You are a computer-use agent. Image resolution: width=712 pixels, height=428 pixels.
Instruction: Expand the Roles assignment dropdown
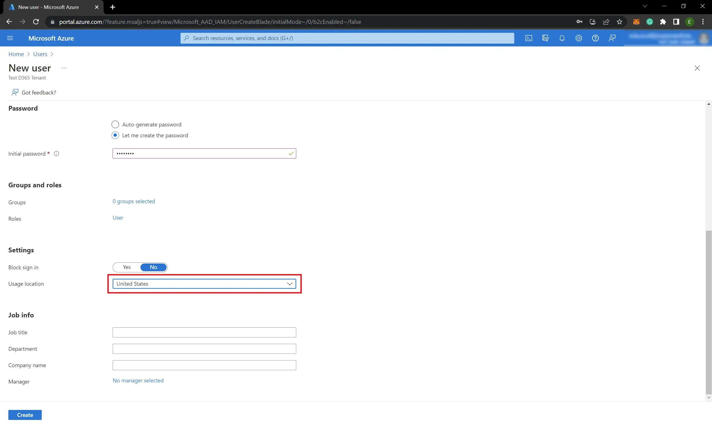tap(117, 218)
